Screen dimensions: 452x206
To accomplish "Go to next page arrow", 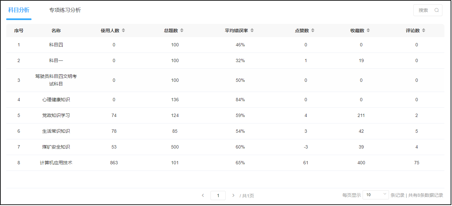I will (x=233, y=195).
